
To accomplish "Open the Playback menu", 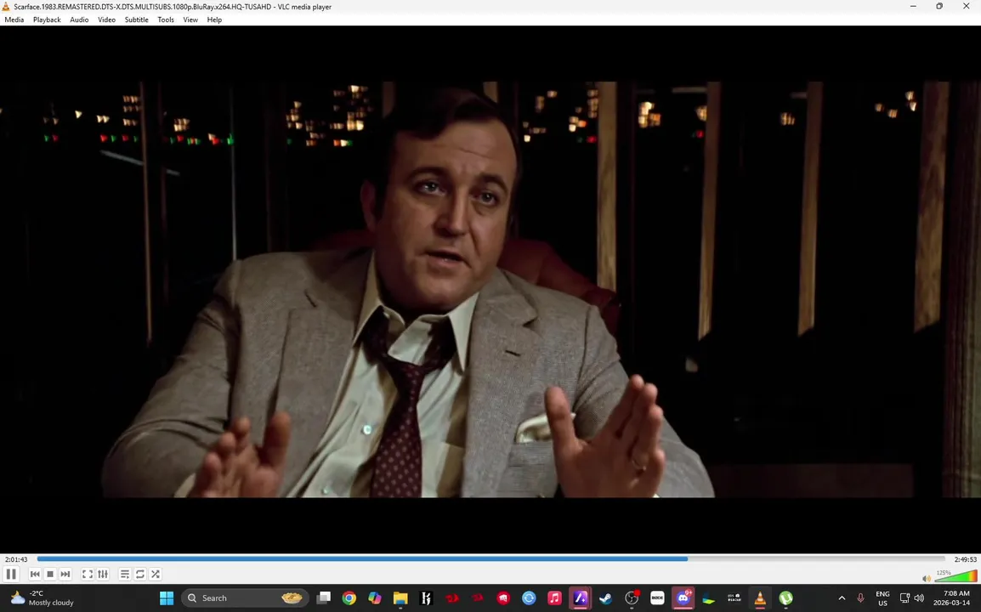I will tap(47, 20).
